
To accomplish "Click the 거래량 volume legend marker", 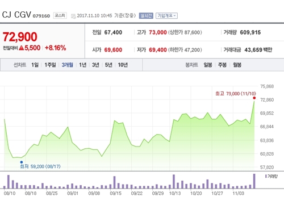I will pyautogui.click(x=266, y=177).
